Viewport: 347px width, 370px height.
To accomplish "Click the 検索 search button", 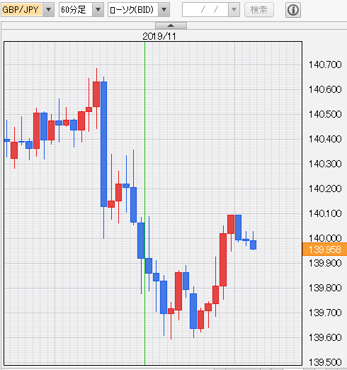I will (259, 10).
